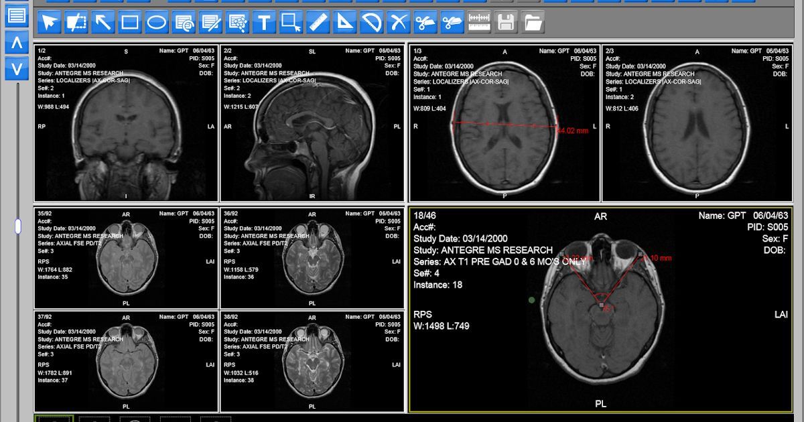This screenshot has width=804, height=422.
Task: Open the folder icon in toolbar
Action: pos(532,23)
